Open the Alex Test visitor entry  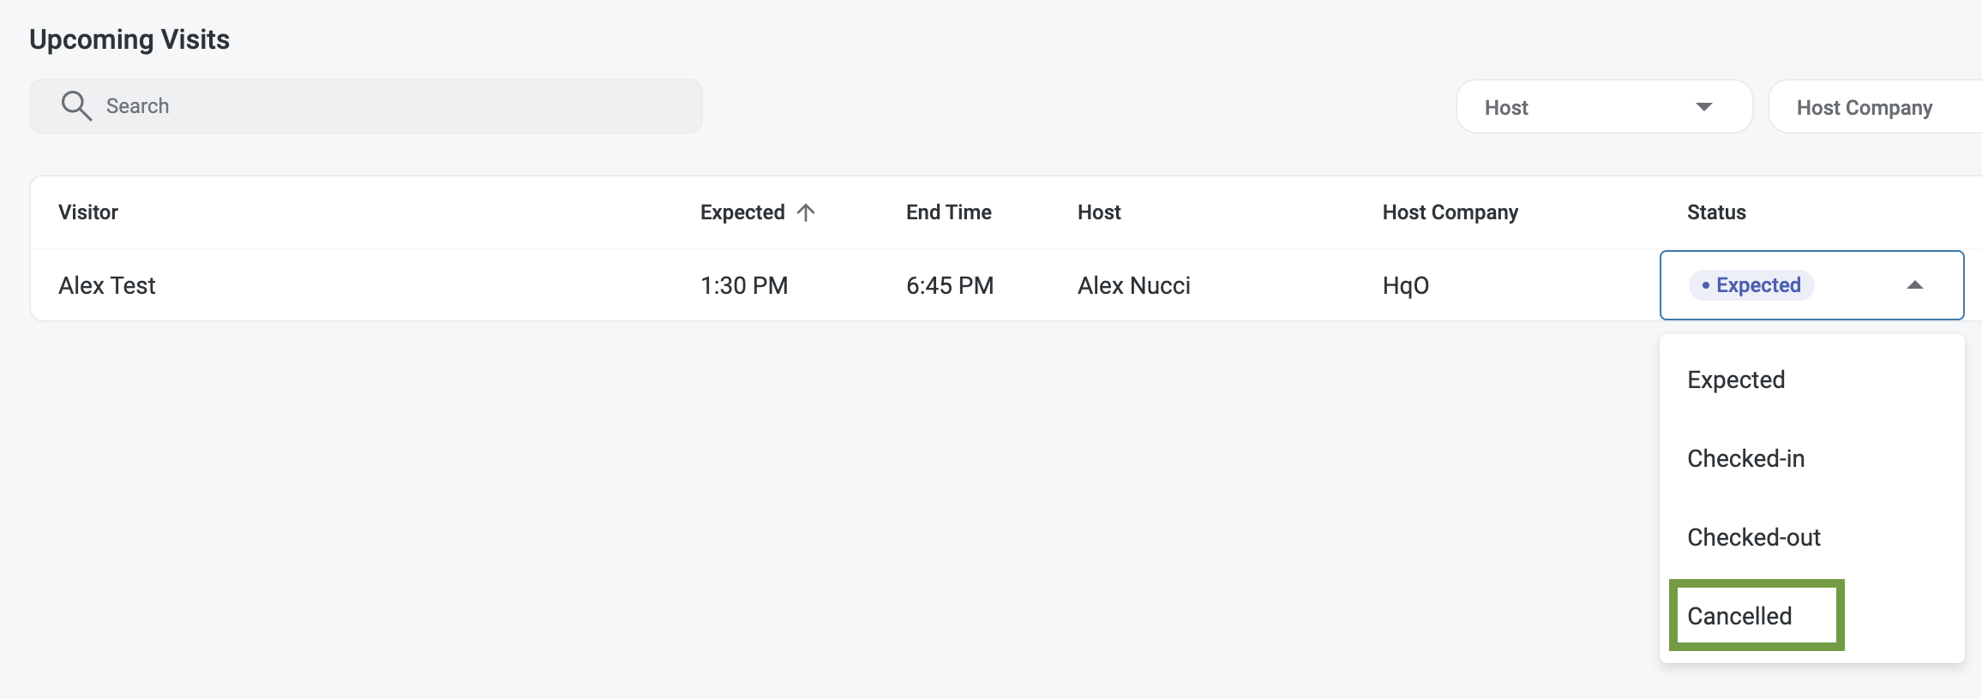107,285
